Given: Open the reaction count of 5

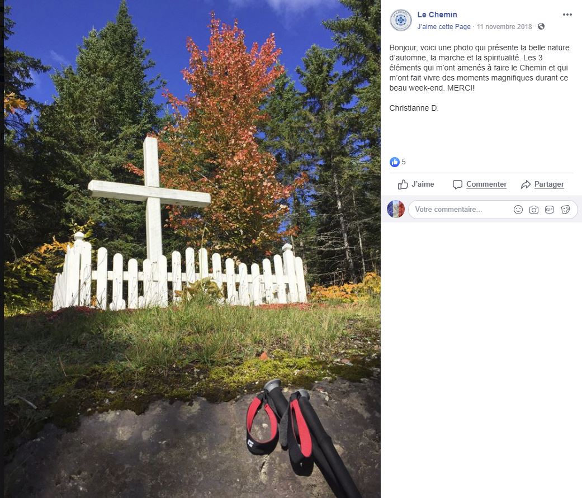Looking at the screenshot, I should pos(404,162).
